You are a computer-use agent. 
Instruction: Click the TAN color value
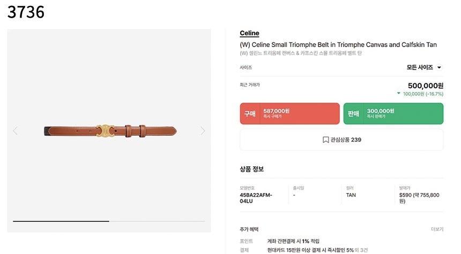[x=351, y=195]
